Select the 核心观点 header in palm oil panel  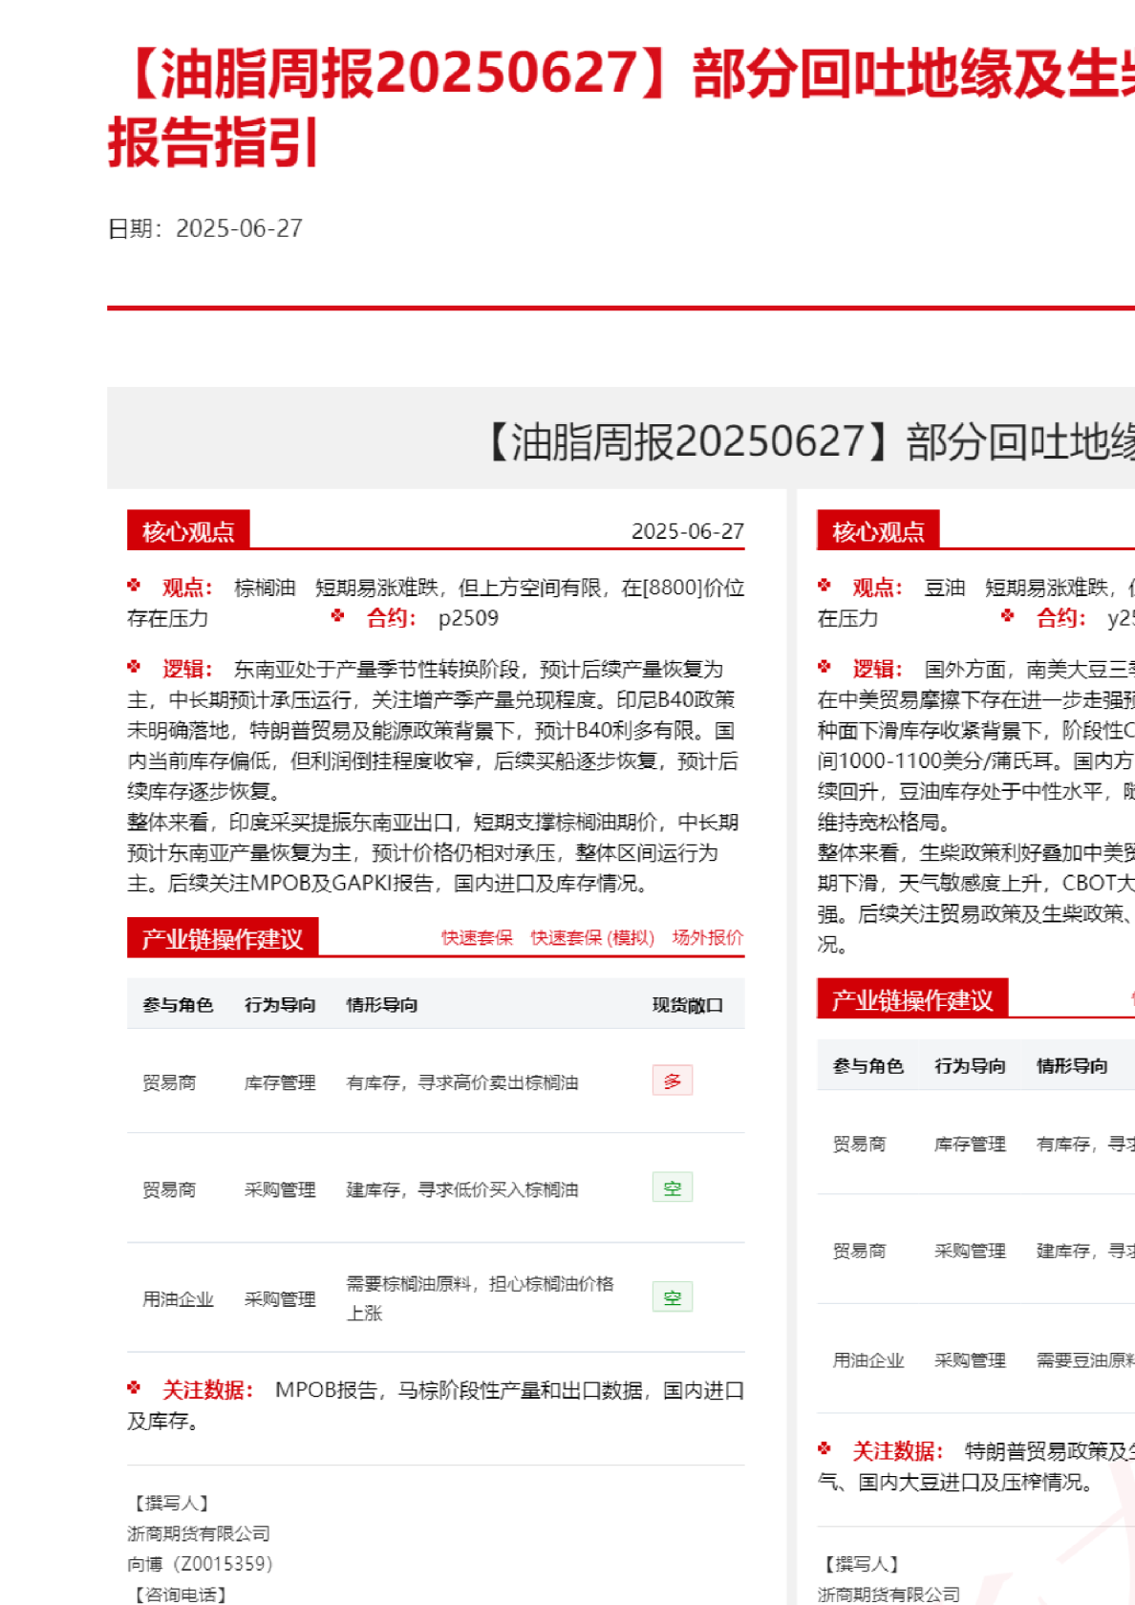(188, 531)
